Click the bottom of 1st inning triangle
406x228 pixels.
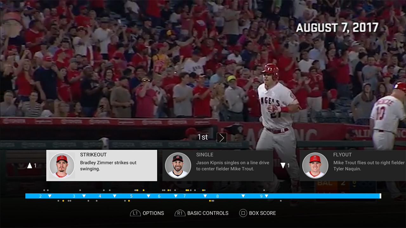pyautogui.click(x=283, y=165)
